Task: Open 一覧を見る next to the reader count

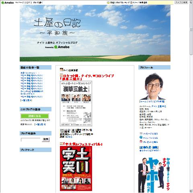Action: click(x=40, y=124)
